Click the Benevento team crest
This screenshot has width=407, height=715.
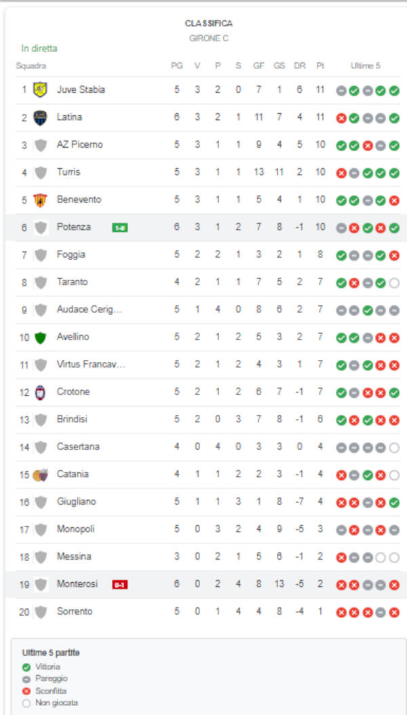click(40, 200)
